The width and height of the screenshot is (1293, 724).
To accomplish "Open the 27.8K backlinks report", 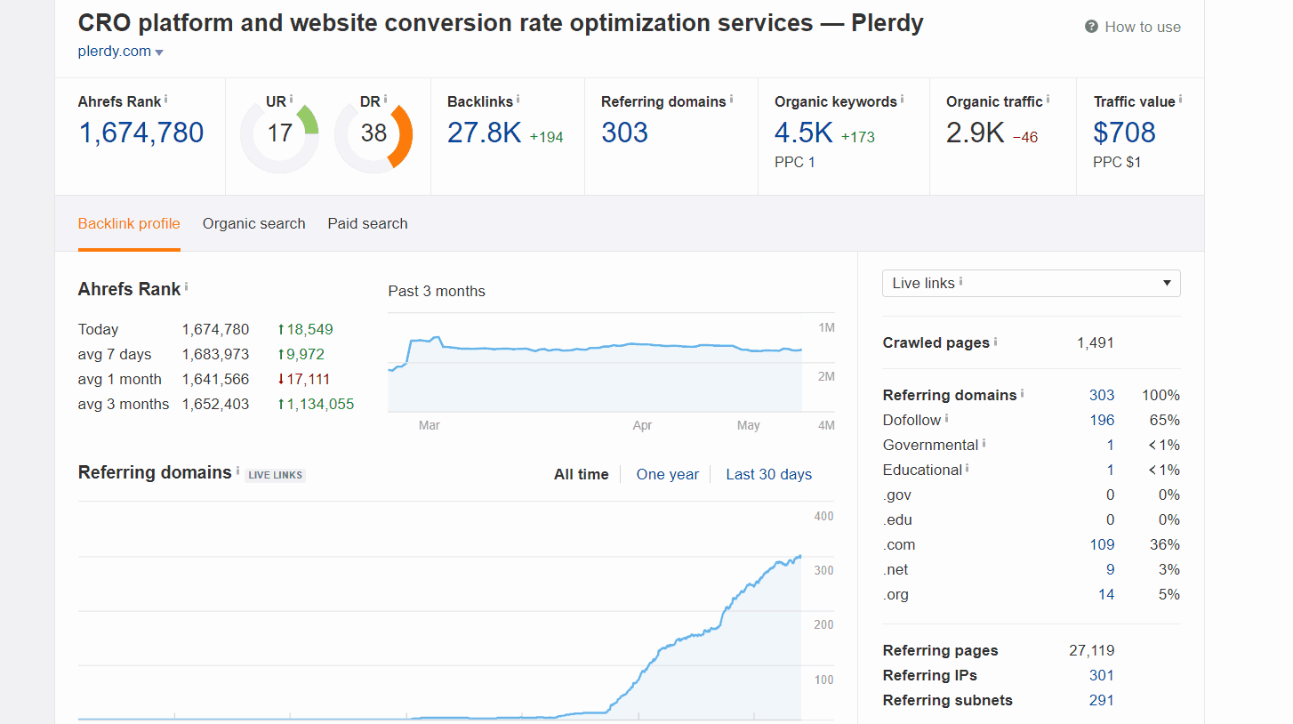I will (x=484, y=133).
